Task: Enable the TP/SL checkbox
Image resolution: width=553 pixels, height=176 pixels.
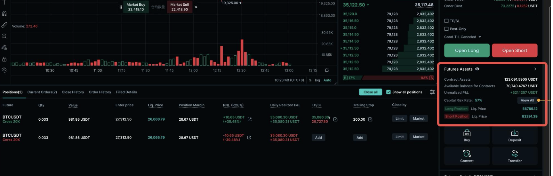Action: point(446,21)
